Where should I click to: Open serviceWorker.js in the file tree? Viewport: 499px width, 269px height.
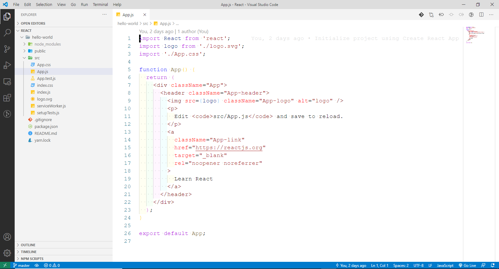[64, 106]
